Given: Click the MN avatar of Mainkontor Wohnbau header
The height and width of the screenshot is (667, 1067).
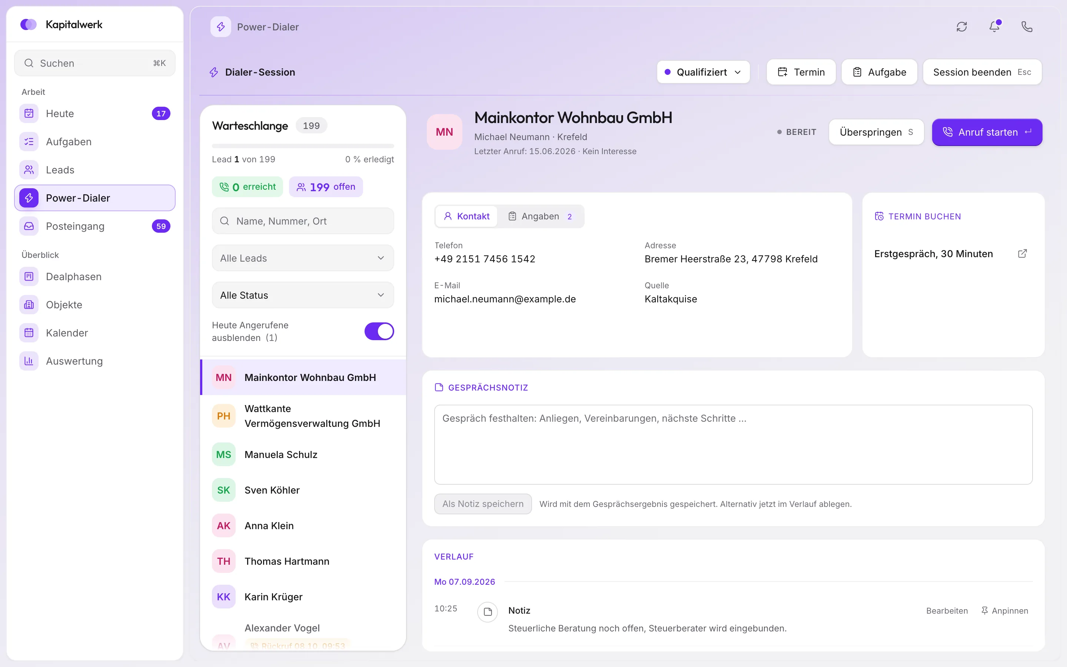Looking at the screenshot, I should 445,132.
